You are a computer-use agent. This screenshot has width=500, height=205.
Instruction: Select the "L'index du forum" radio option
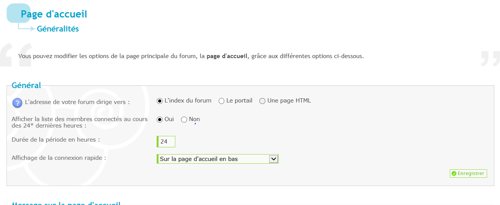160,101
